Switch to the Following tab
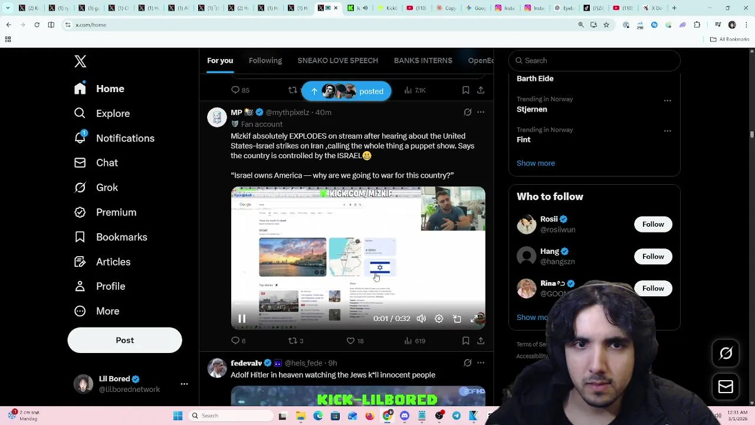 point(265,60)
